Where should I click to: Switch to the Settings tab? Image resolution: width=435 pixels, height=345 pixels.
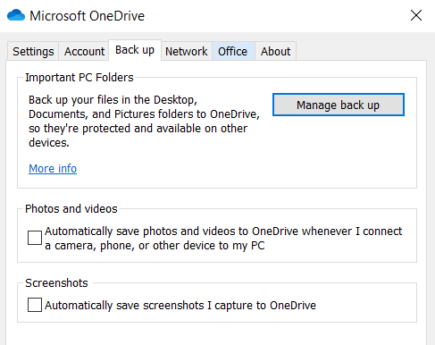[33, 51]
